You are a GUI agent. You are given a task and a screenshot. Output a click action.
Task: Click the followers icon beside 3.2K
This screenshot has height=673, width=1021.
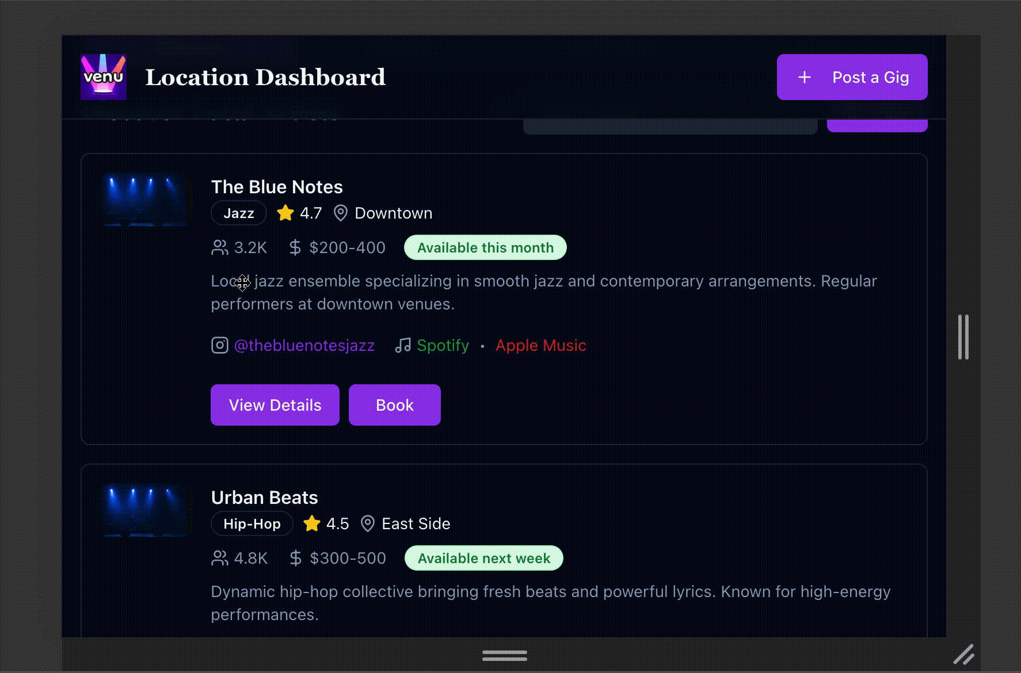219,248
